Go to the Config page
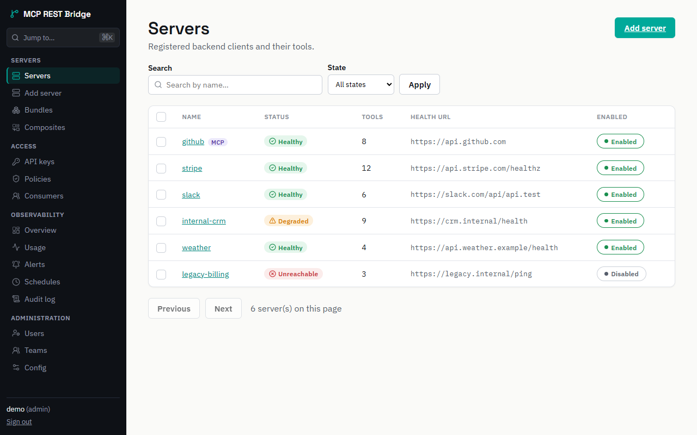 (x=63, y=368)
